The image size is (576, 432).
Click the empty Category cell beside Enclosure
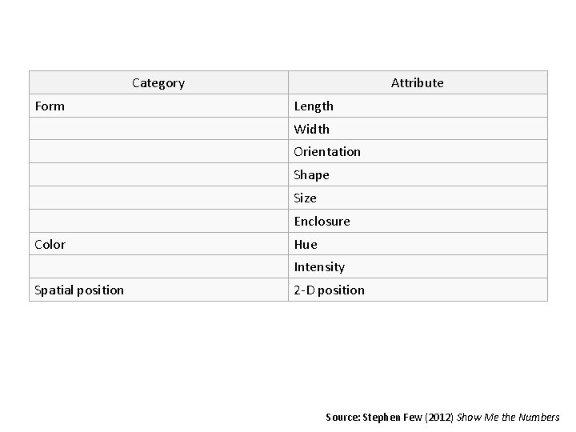click(158, 222)
